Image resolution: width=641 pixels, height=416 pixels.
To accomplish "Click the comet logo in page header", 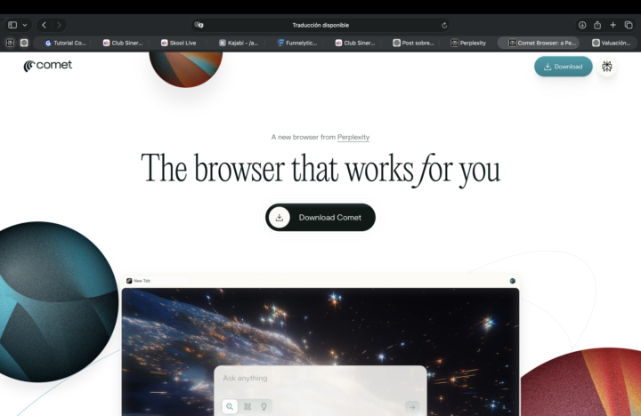I will [48, 65].
